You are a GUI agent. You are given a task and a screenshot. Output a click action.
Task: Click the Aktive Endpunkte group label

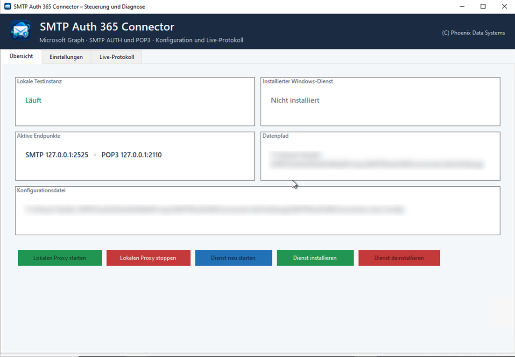click(x=39, y=136)
